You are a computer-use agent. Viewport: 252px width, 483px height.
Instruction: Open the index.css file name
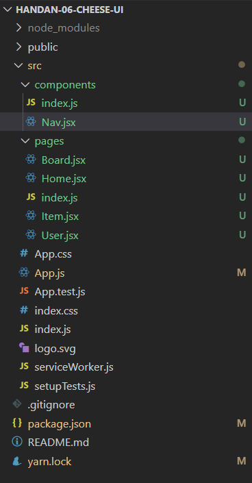(x=56, y=311)
